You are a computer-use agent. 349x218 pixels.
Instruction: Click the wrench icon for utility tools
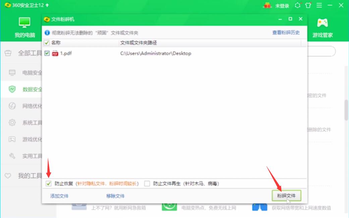[12, 156]
